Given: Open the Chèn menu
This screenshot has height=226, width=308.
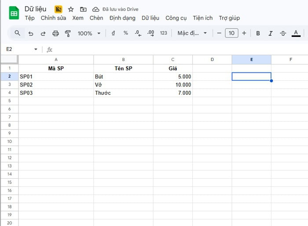Looking at the screenshot, I should 96,18.
